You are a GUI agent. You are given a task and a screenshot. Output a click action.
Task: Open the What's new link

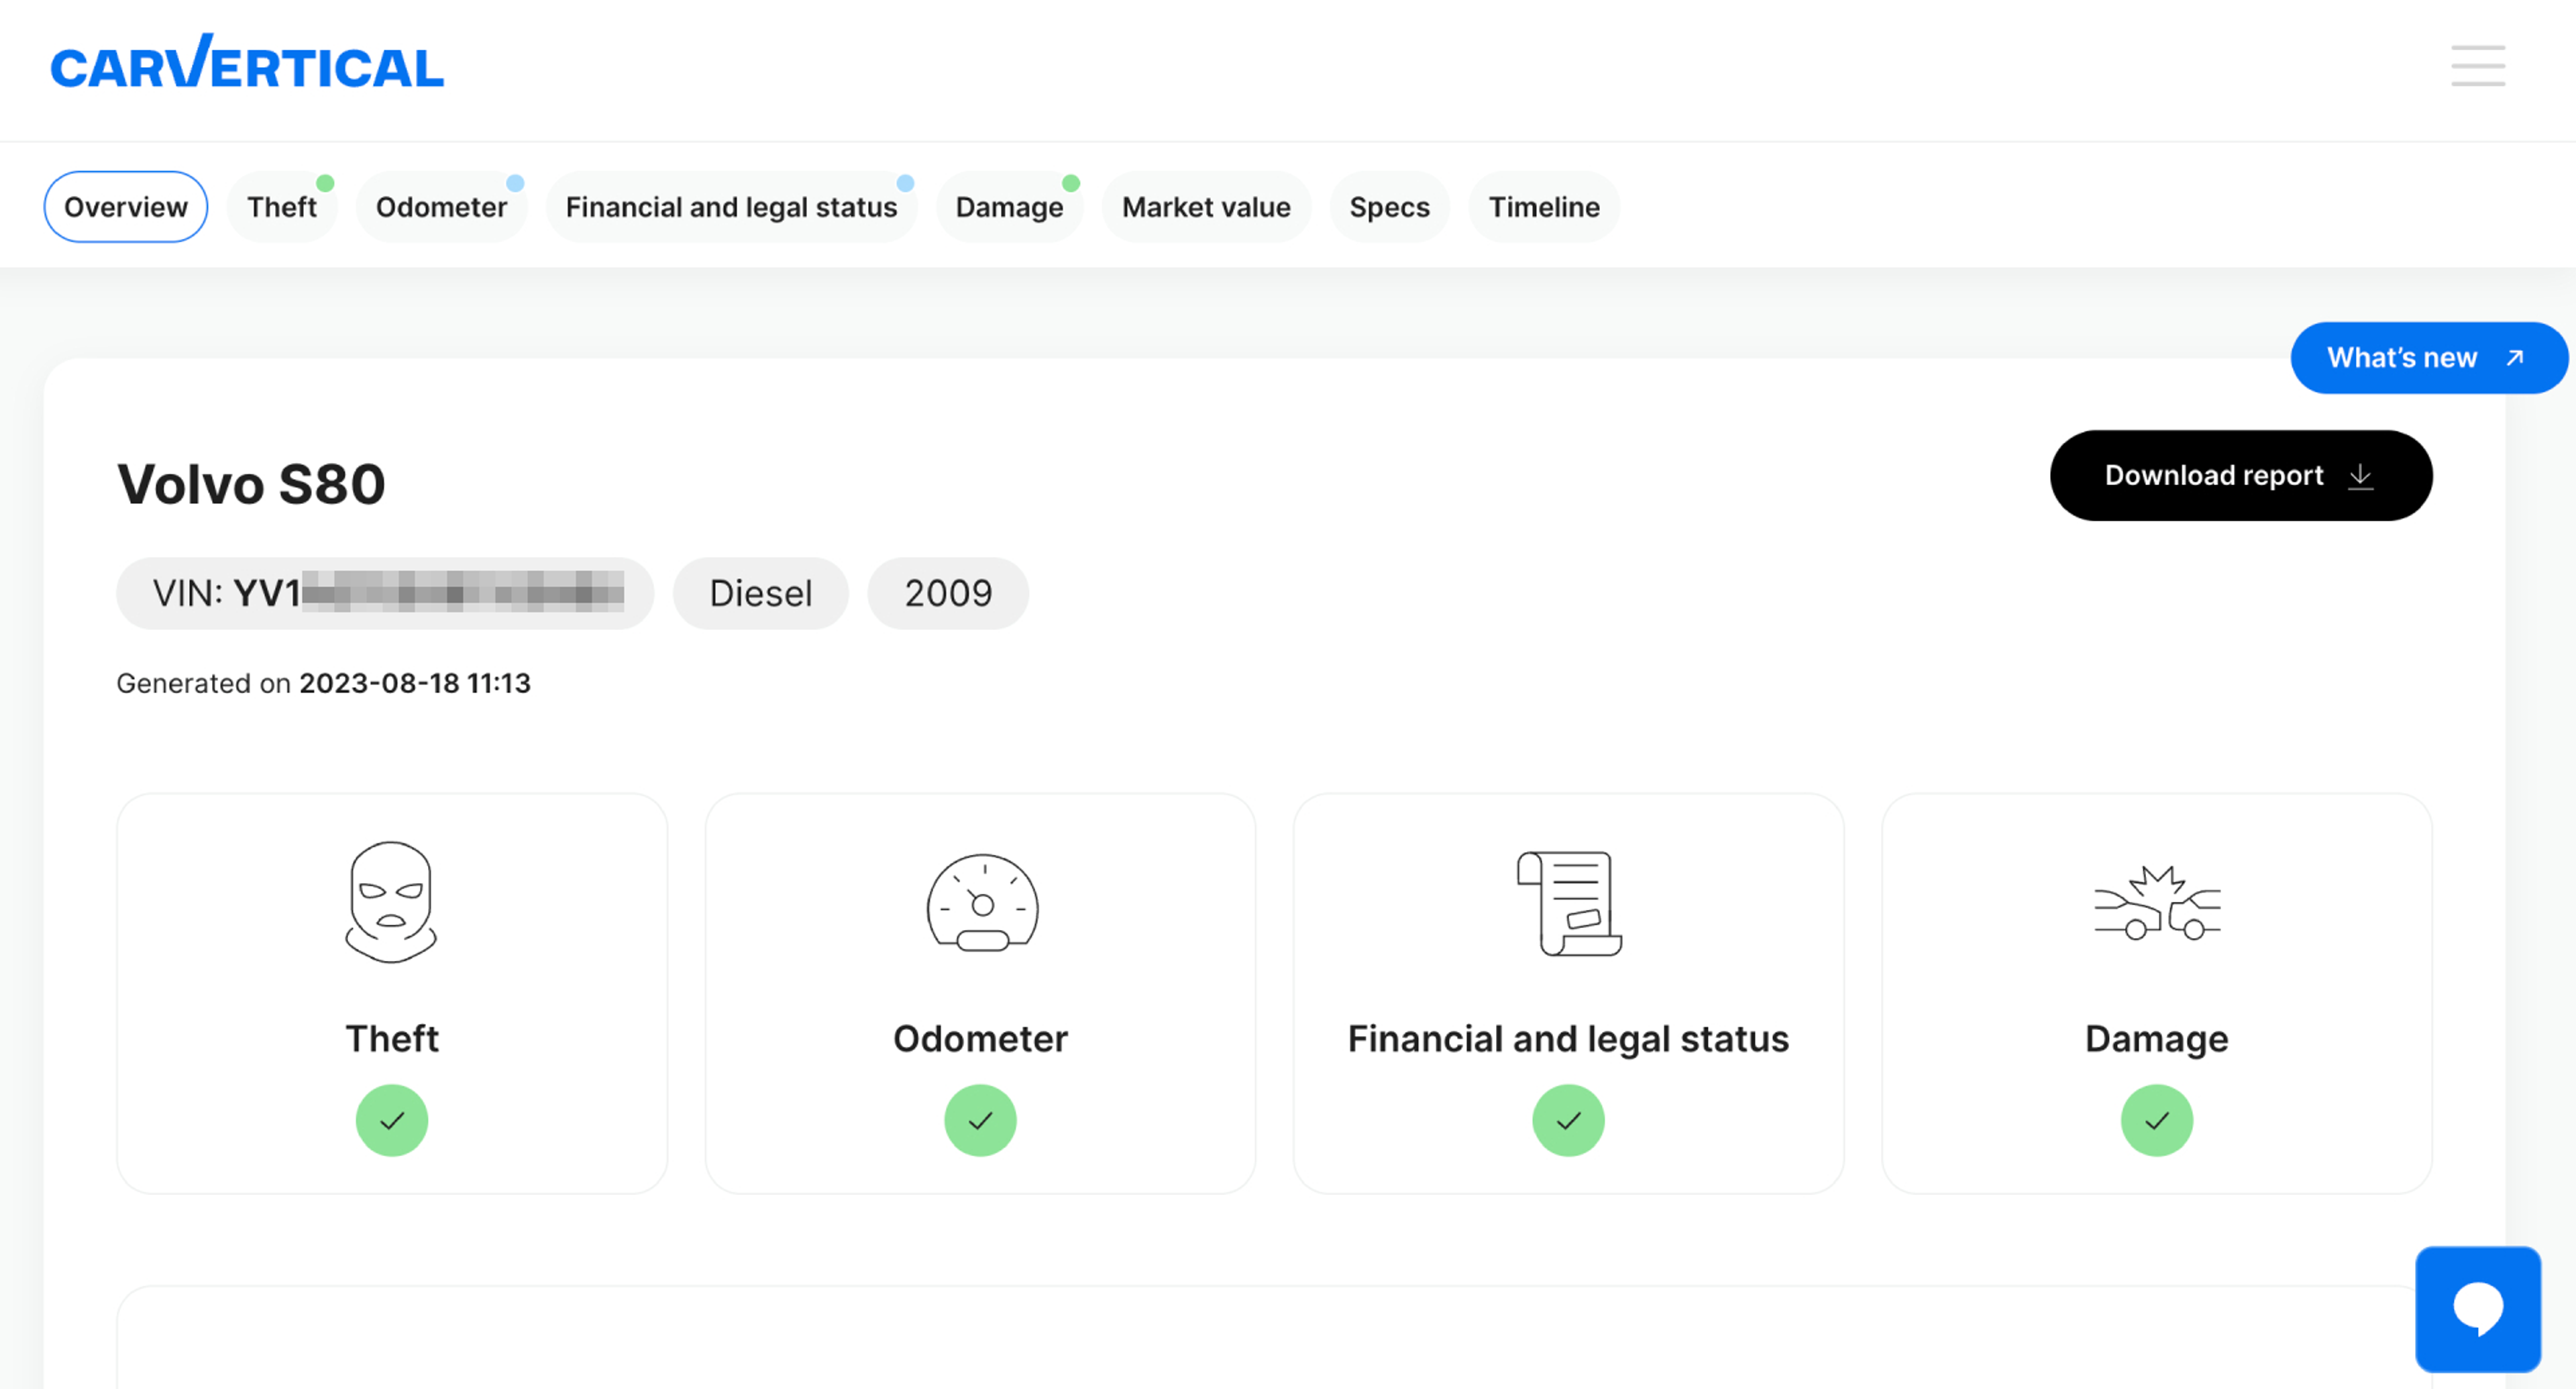click(x=2427, y=358)
